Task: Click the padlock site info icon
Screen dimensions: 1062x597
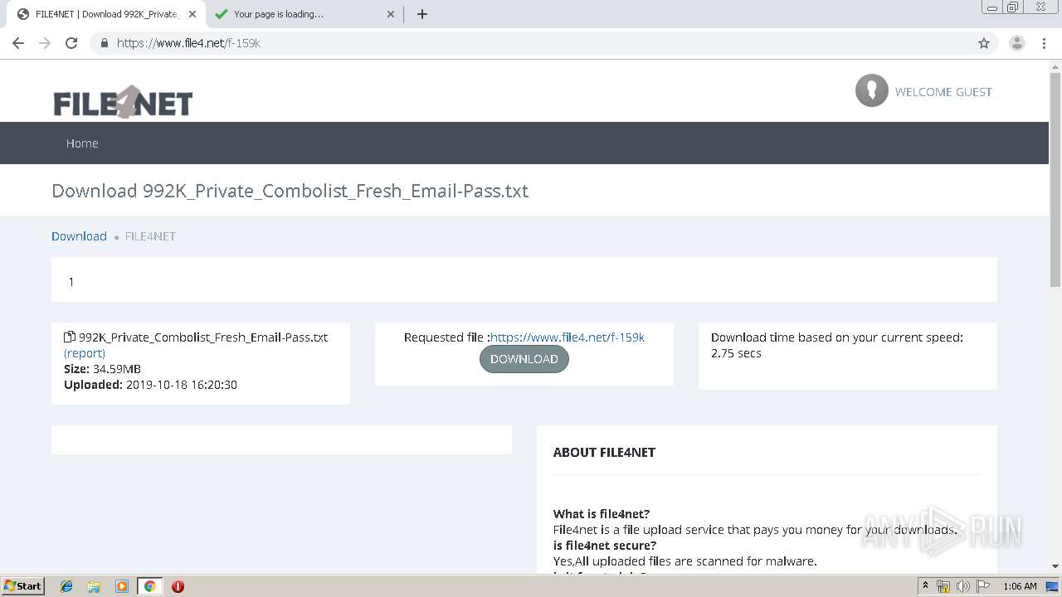Action: coord(104,43)
